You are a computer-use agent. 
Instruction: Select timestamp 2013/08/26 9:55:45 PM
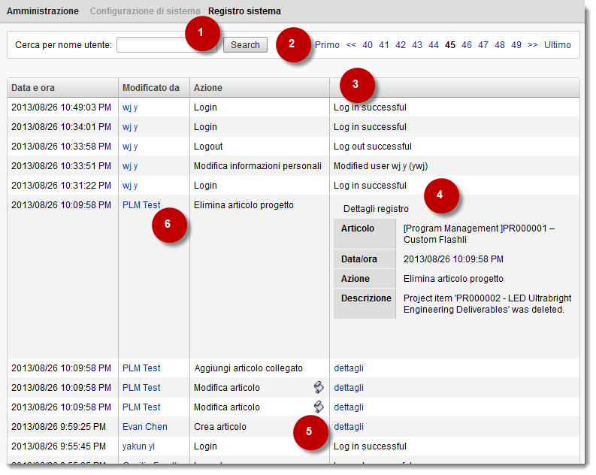pyautogui.click(x=59, y=446)
